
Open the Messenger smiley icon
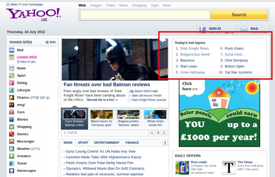(12, 141)
